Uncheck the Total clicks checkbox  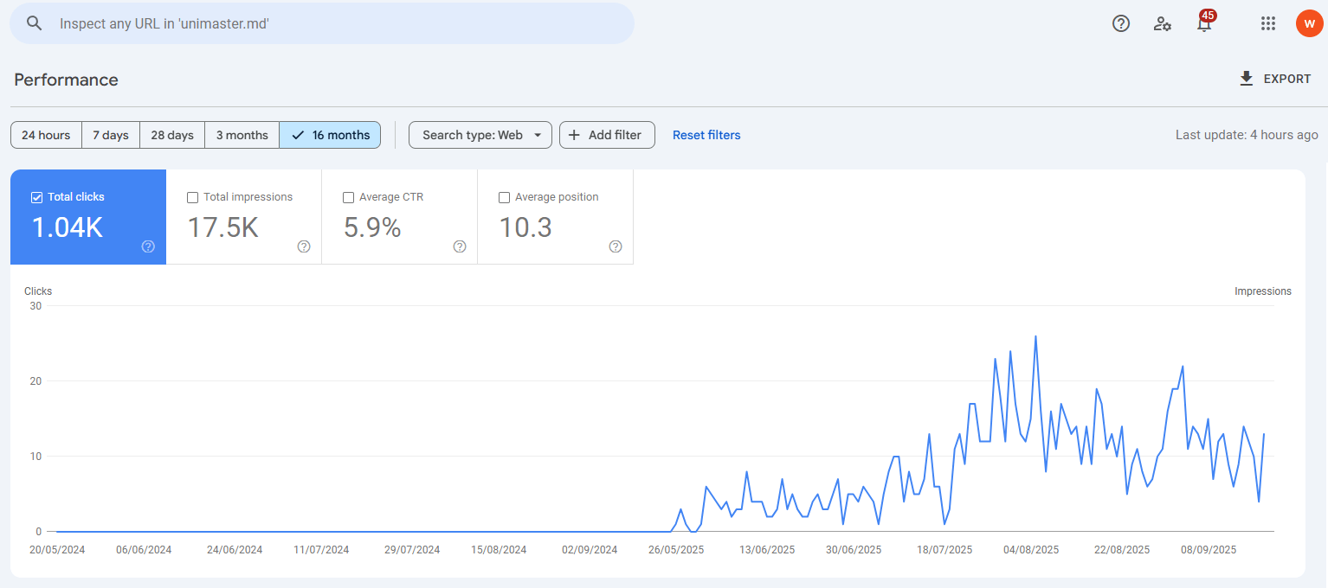click(36, 197)
